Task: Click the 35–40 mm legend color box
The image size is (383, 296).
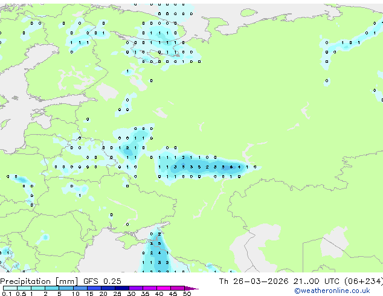Action: (x=149, y=288)
